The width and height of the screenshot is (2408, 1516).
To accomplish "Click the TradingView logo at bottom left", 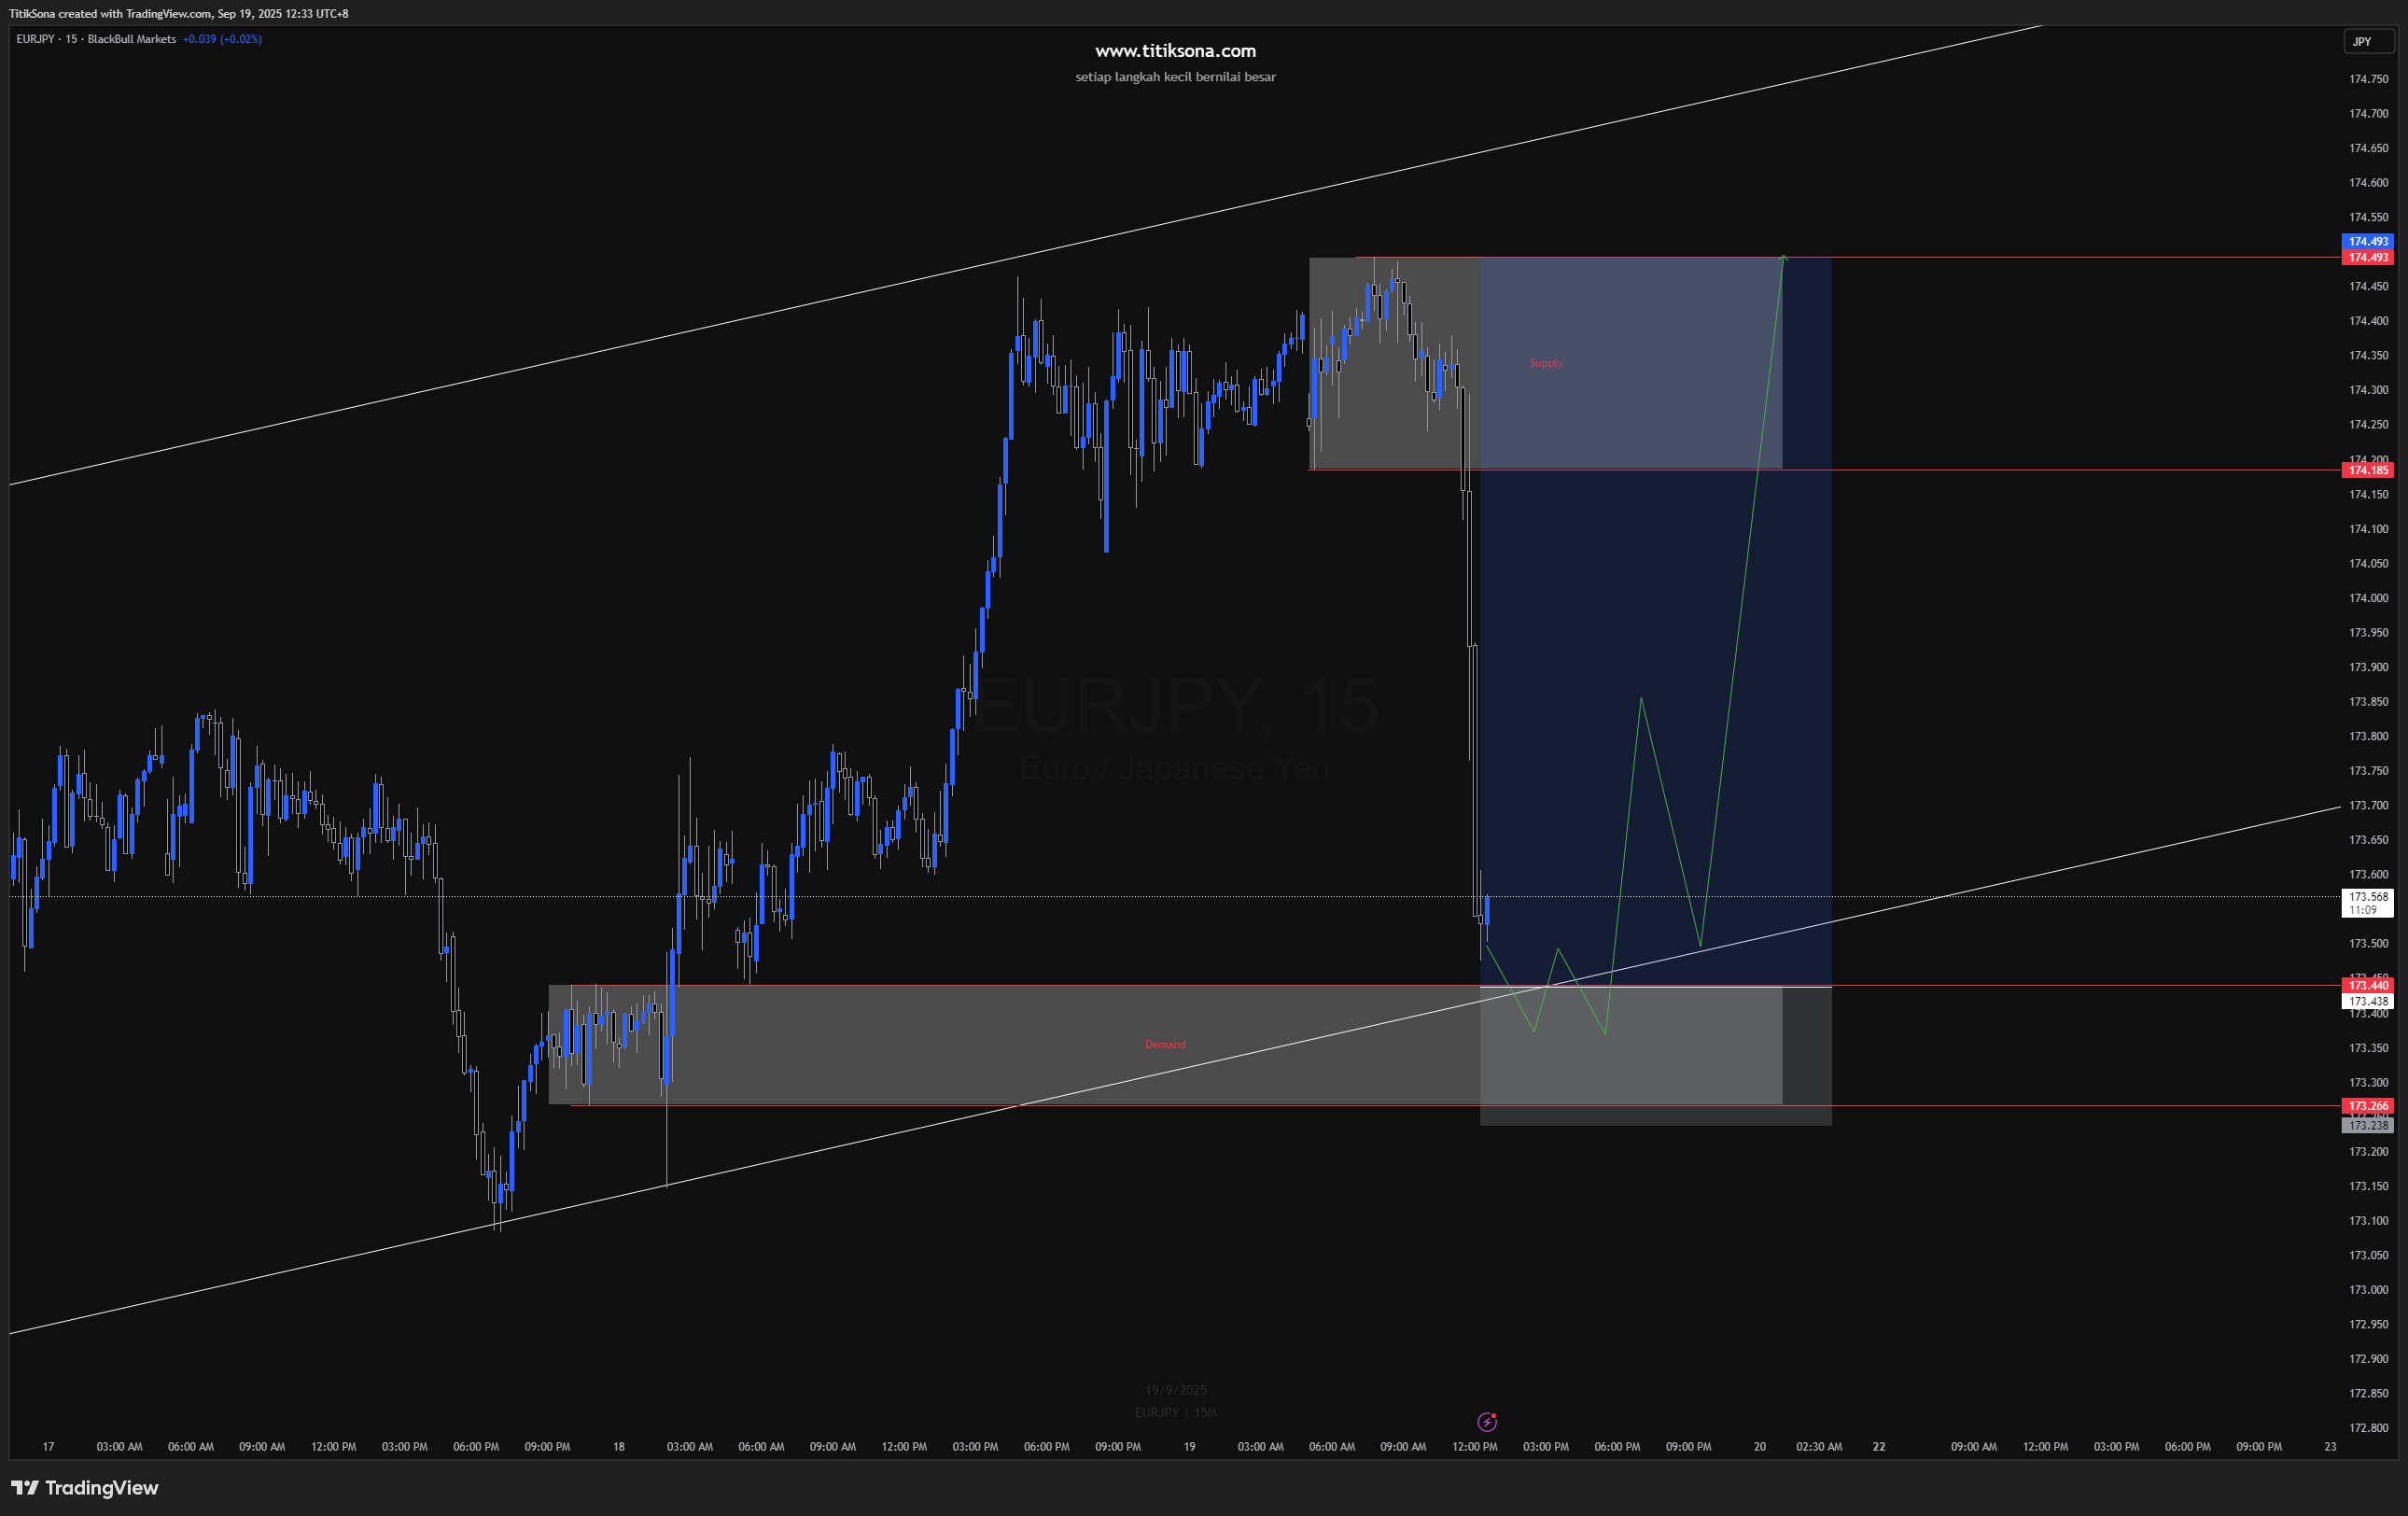I will (x=85, y=1488).
